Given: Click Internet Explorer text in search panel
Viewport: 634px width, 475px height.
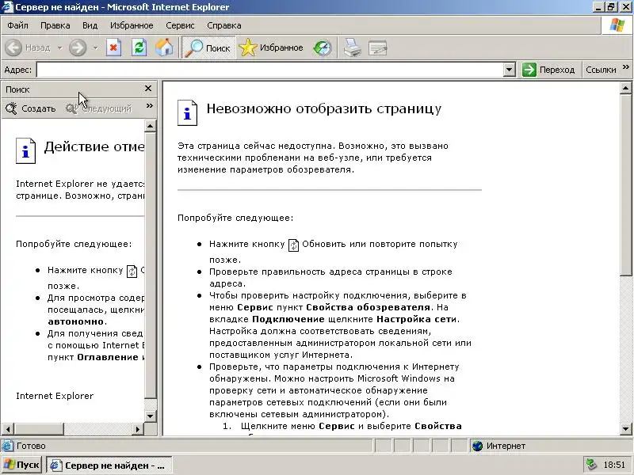Looking at the screenshot, I should pos(55,397).
